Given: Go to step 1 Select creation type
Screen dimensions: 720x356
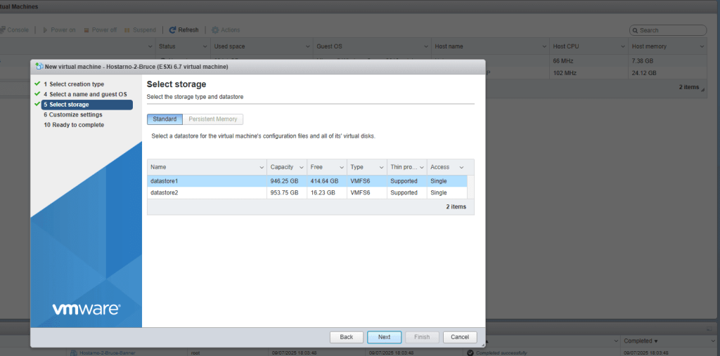Looking at the screenshot, I should 73,84.
